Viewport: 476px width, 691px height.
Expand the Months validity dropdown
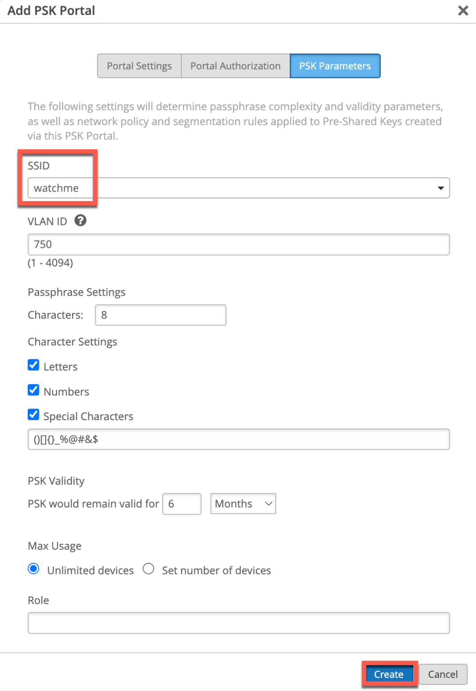coord(242,503)
